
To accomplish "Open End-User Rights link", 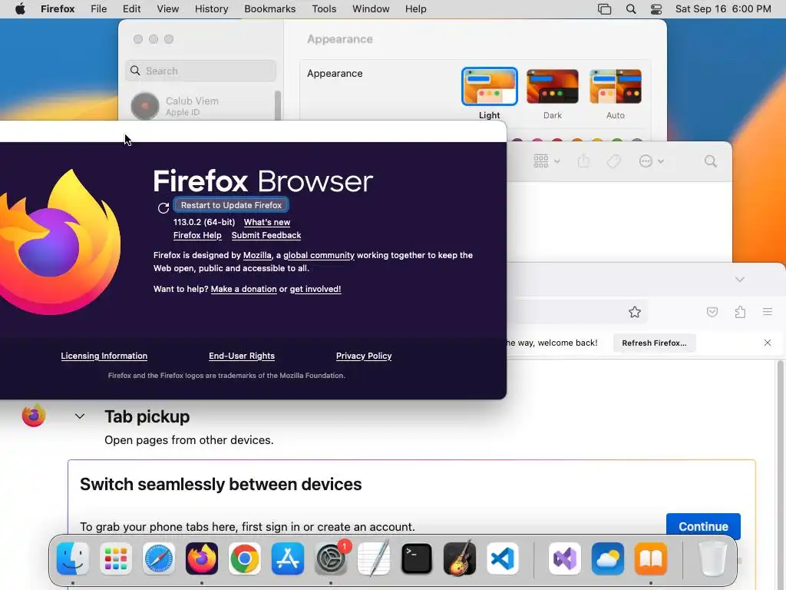I will 242,356.
